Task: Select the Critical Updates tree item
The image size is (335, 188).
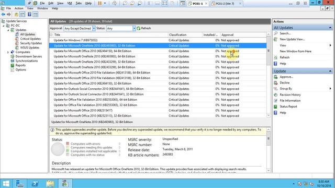Action: point(30,39)
